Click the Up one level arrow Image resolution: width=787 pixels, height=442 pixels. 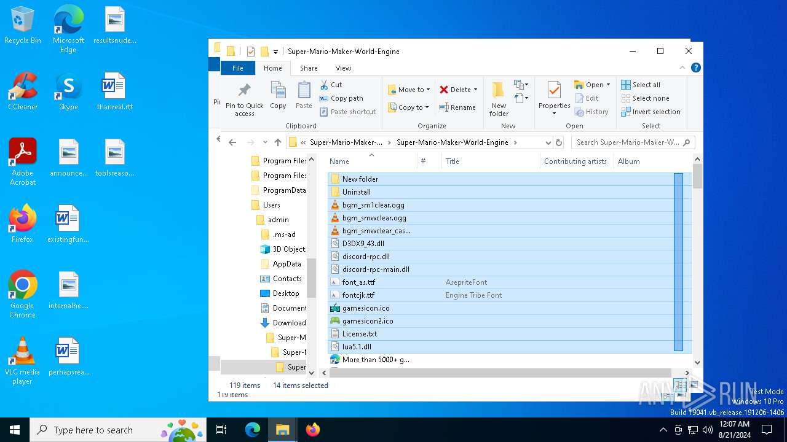(277, 142)
